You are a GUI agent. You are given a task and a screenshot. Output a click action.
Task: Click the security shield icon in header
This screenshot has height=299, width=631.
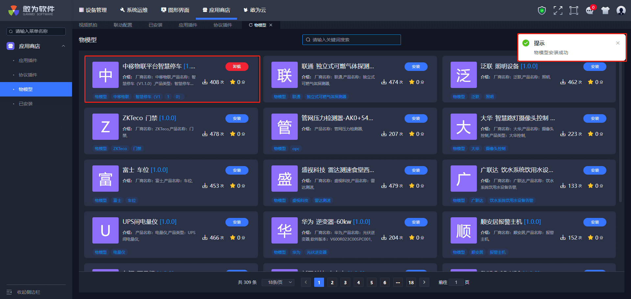tap(542, 11)
